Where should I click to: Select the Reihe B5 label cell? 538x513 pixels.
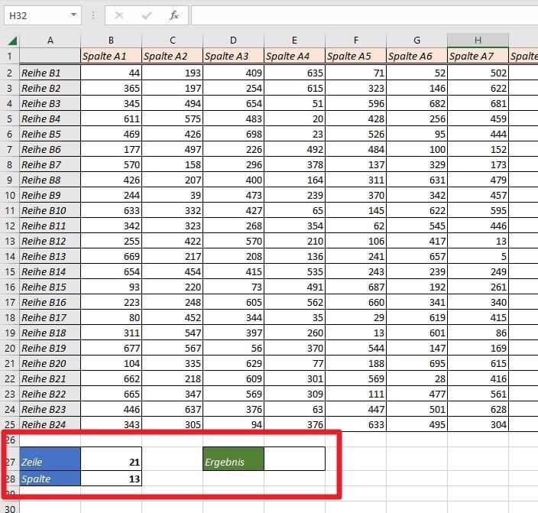point(50,134)
